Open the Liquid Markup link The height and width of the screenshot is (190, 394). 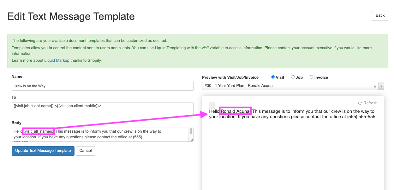(x=57, y=60)
